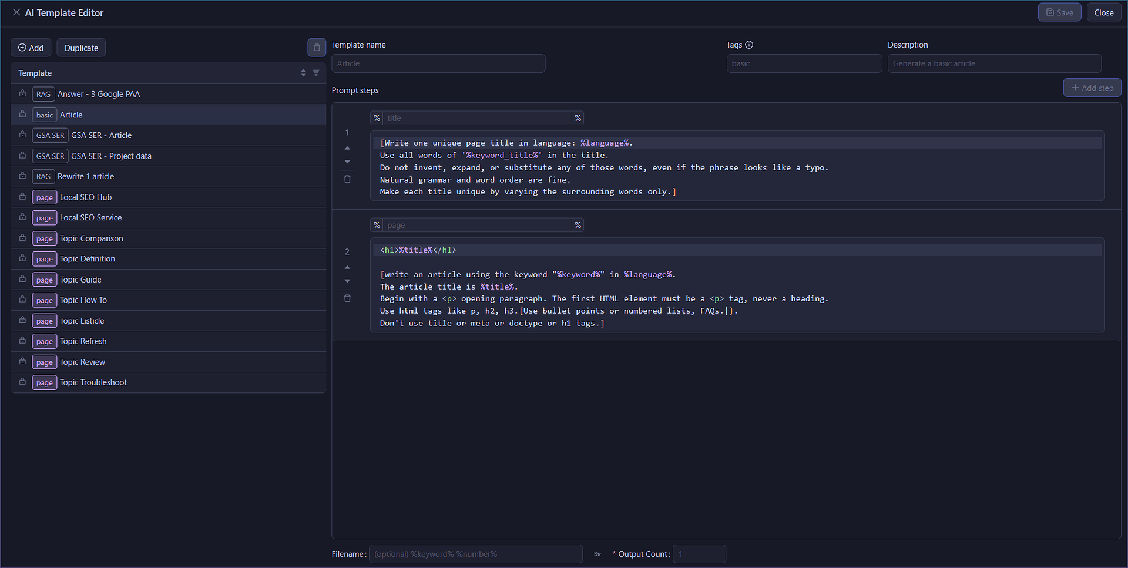
Task: Duplicate the selected template
Action: point(81,48)
